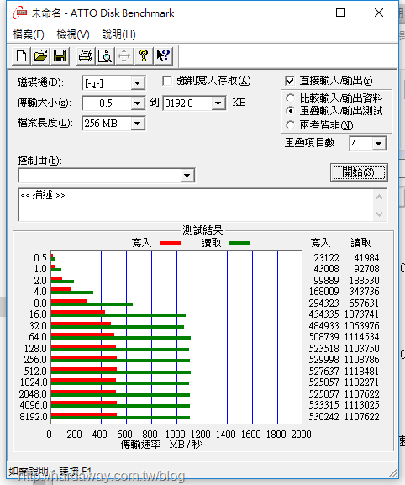The width and height of the screenshot is (405, 485).
Task: Click the 16.0 row label in chart
Action: click(x=38, y=314)
